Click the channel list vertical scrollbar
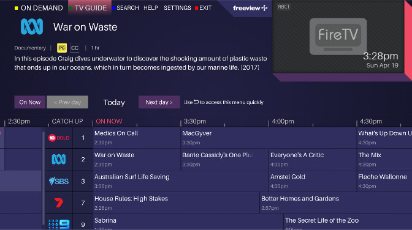Image resolution: width=412 pixels, height=230 pixels. coord(44,179)
